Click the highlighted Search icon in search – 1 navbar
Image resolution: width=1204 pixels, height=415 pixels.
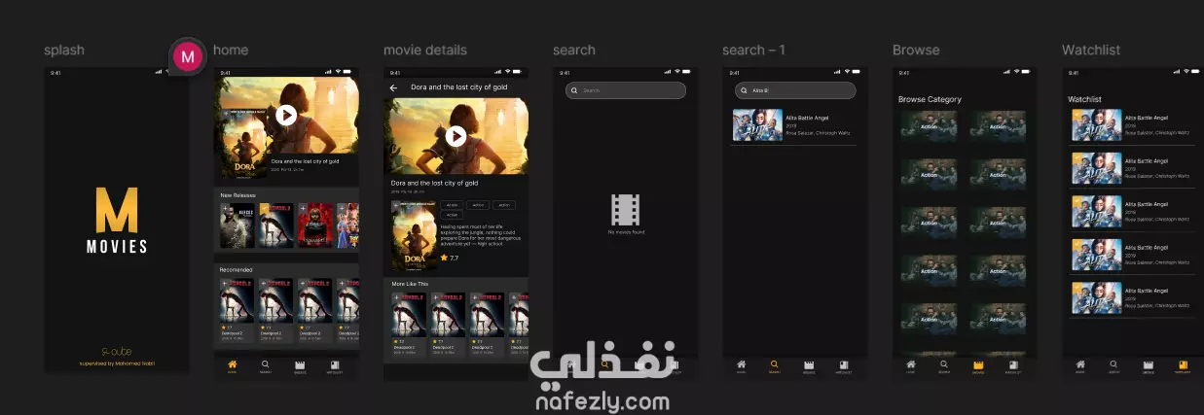[x=775, y=365]
